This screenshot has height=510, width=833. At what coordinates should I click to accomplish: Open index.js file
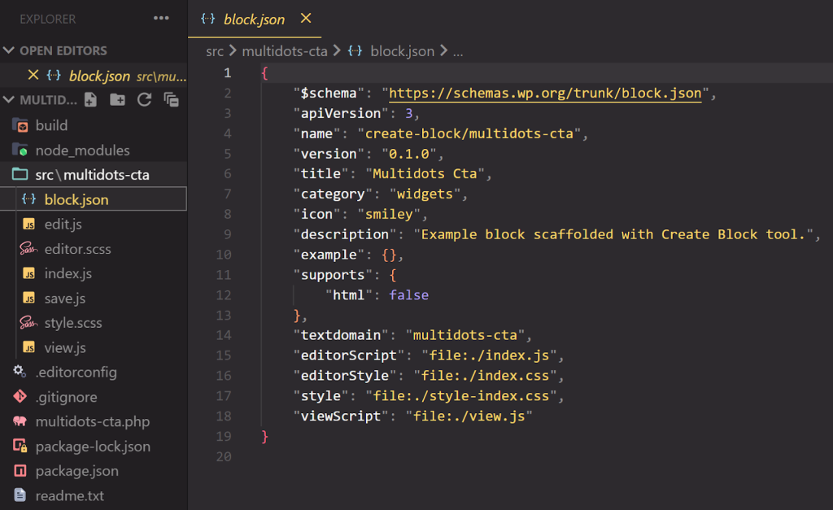click(68, 273)
